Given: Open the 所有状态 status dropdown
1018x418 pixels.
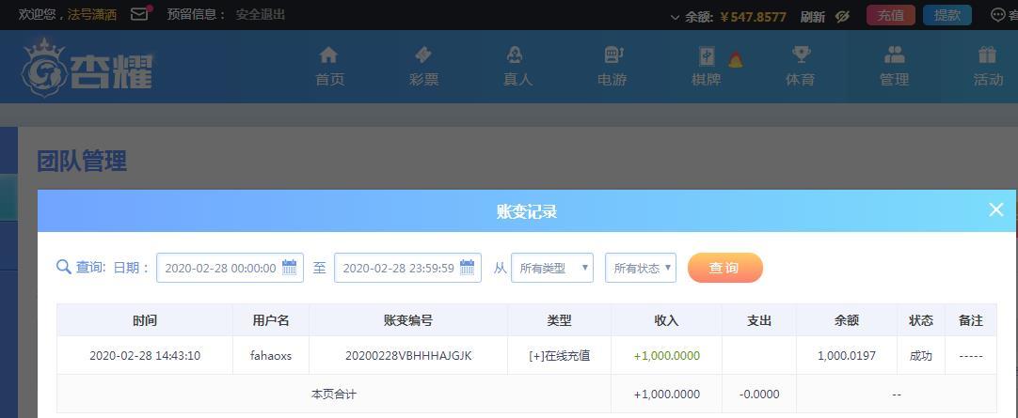Looking at the screenshot, I should point(641,268).
